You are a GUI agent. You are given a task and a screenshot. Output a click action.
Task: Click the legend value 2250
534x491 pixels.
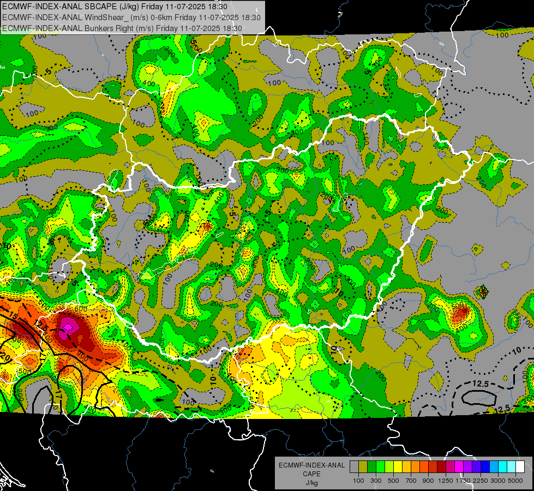pyautogui.click(x=481, y=481)
